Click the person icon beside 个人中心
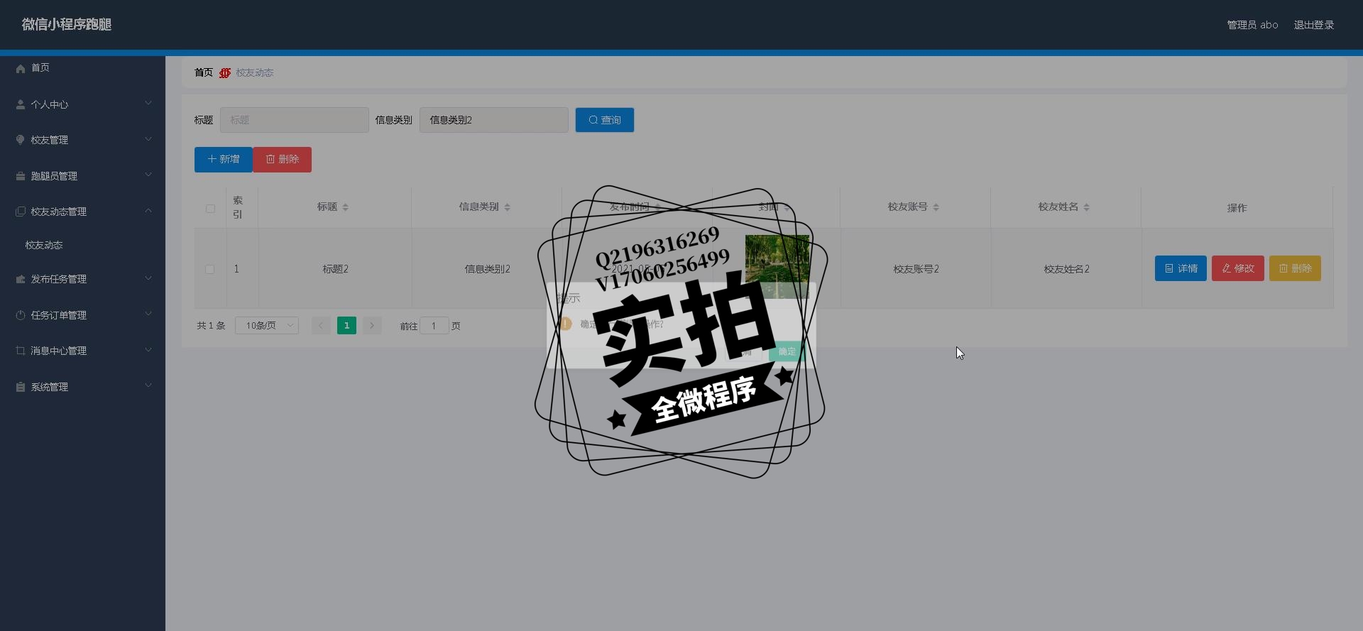This screenshot has height=631, width=1363. (21, 104)
